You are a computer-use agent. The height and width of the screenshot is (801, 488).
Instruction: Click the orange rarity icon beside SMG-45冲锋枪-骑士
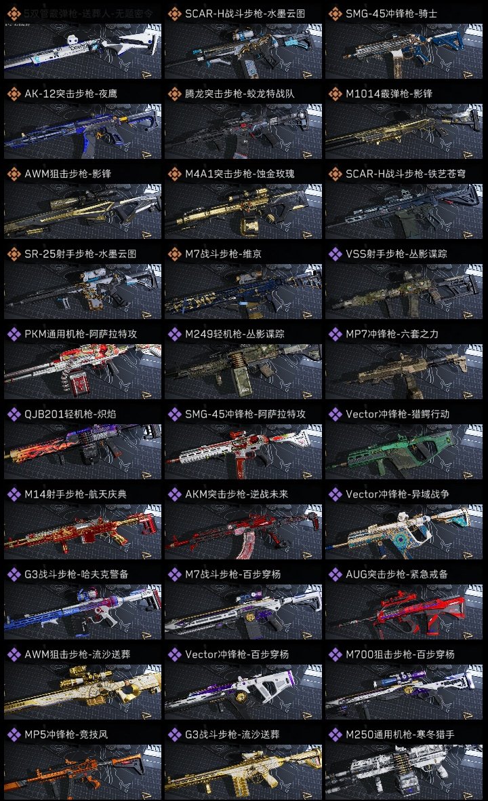point(335,14)
